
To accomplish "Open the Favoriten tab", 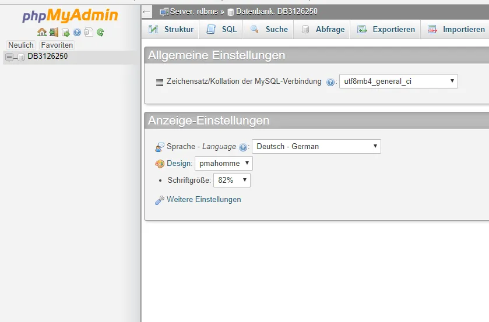I will tap(57, 45).
